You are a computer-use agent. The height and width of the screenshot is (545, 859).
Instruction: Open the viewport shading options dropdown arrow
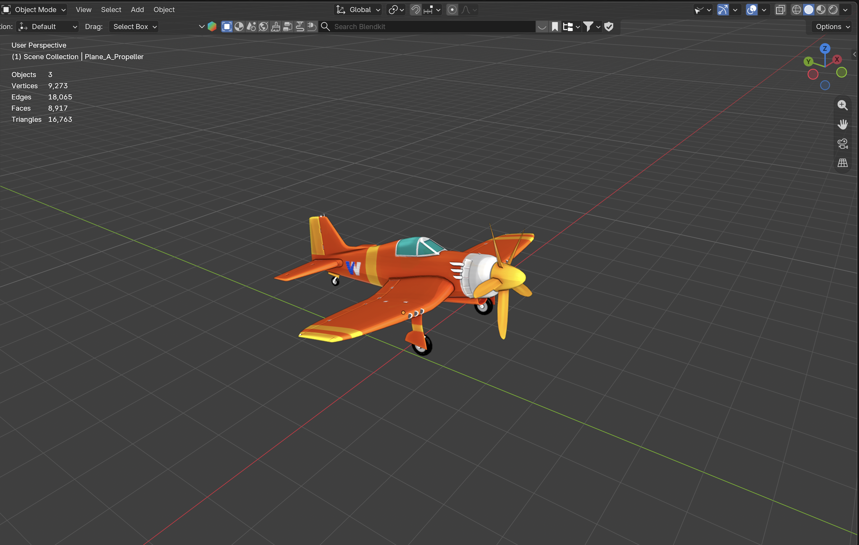[x=845, y=10]
